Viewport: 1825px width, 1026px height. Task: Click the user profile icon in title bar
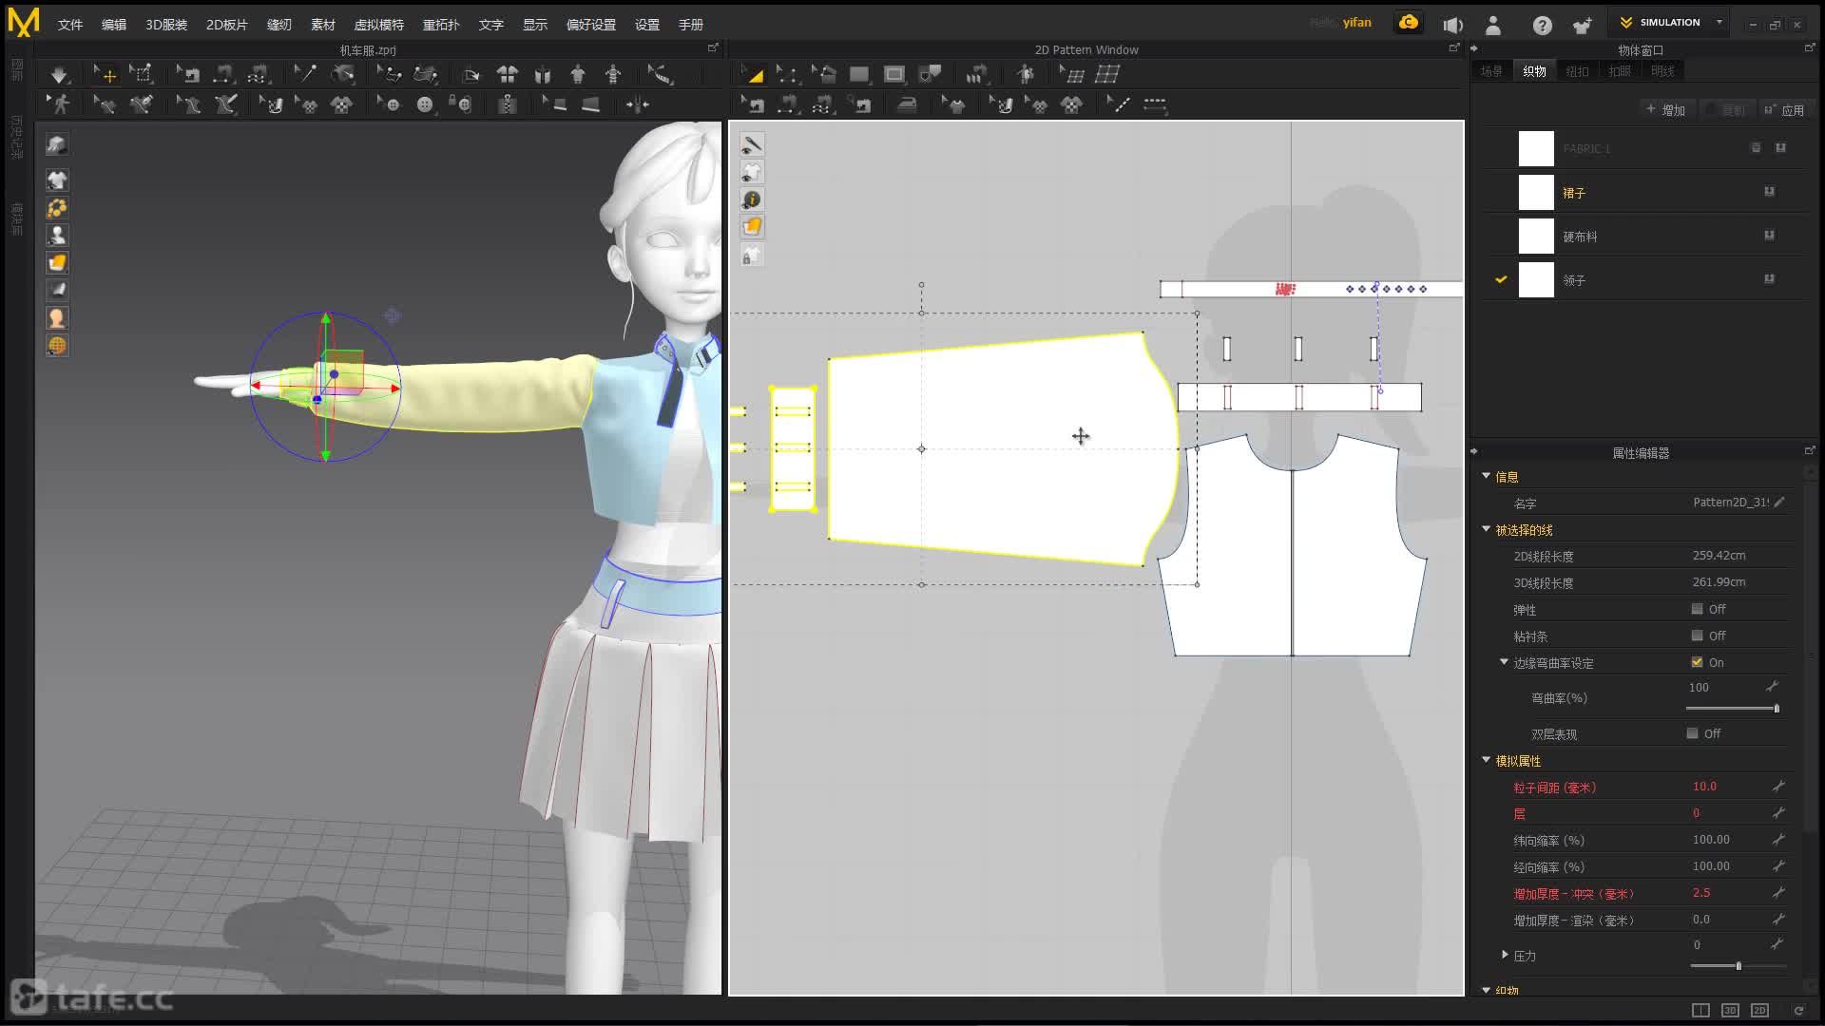1493,26
